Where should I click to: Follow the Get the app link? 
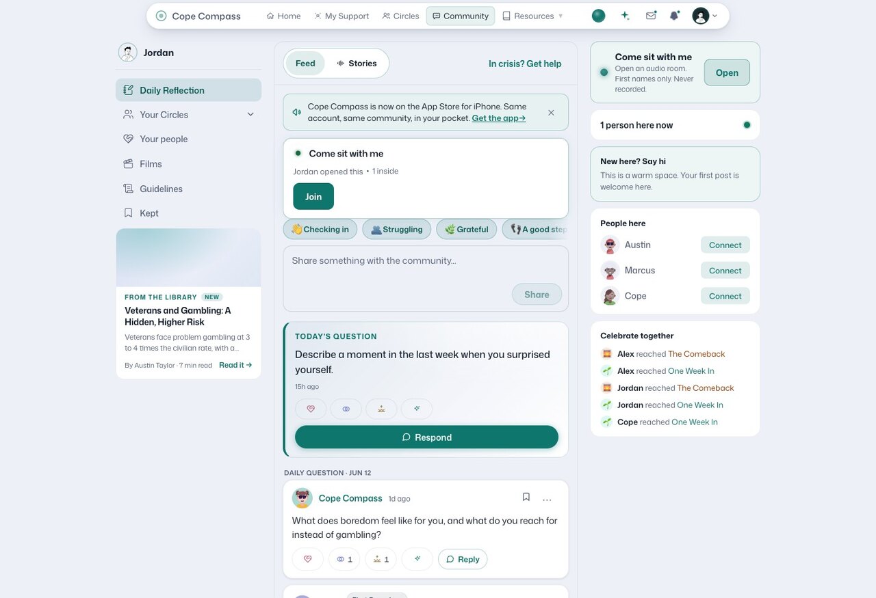click(x=499, y=118)
